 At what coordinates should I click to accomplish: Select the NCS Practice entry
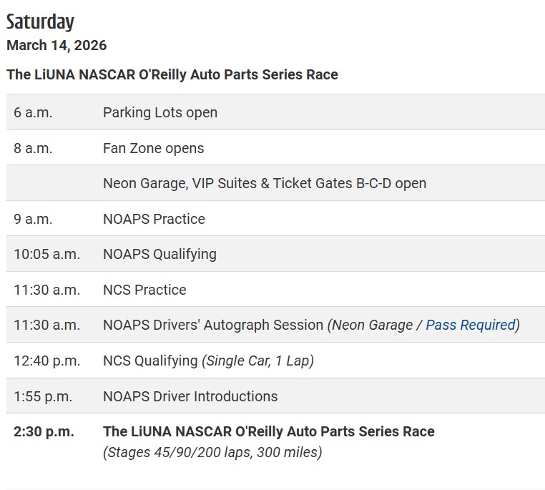point(144,290)
